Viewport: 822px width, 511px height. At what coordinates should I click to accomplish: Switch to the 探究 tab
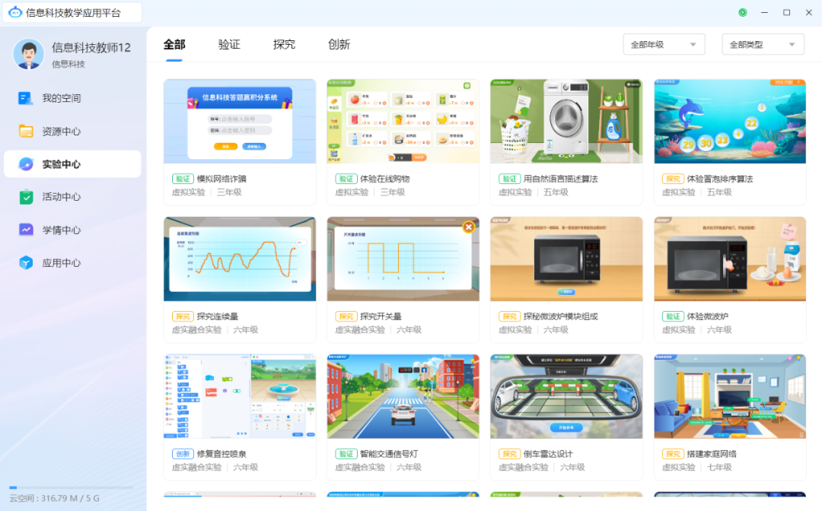284,44
